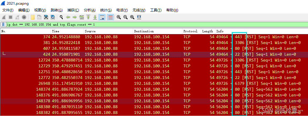Go back in packet history

coord(68,17)
